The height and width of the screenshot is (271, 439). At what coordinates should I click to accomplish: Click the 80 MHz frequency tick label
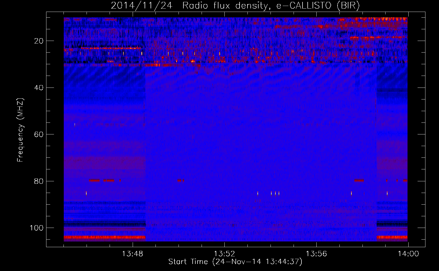click(39, 181)
